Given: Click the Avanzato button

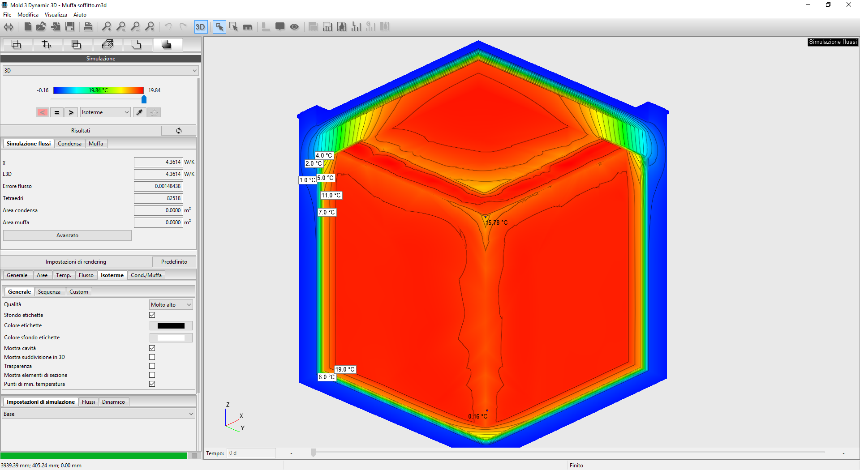Looking at the screenshot, I should point(67,235).
